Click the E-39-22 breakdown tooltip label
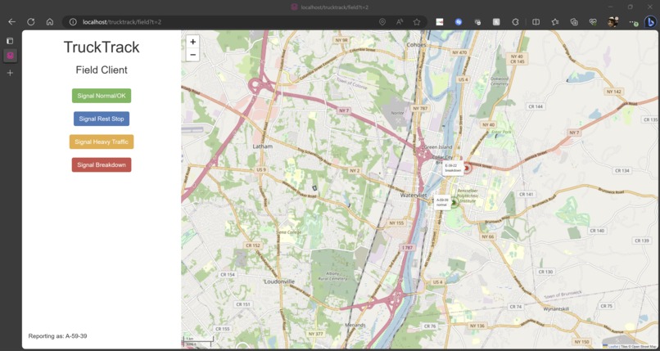This screenshot has width=660, height=351. click(x=453, y=168)
